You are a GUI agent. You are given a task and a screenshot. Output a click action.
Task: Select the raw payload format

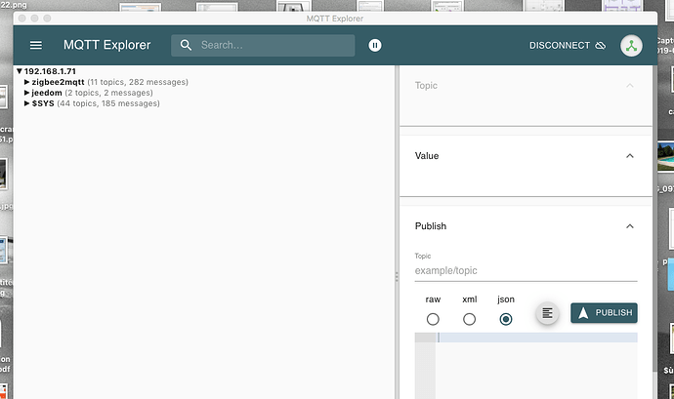click(433, 319)
